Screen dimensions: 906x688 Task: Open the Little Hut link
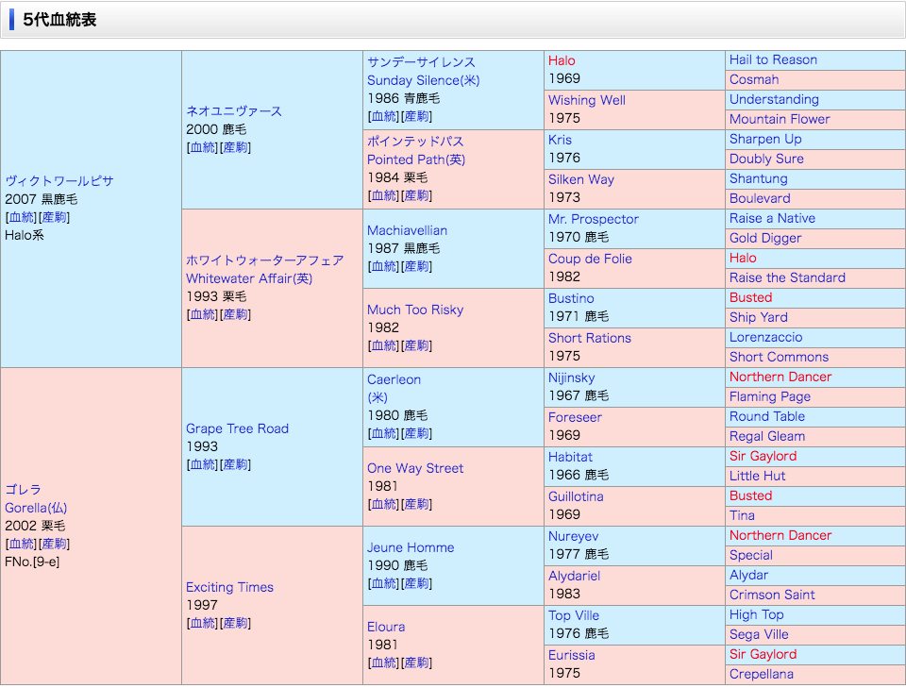point(758,476)
